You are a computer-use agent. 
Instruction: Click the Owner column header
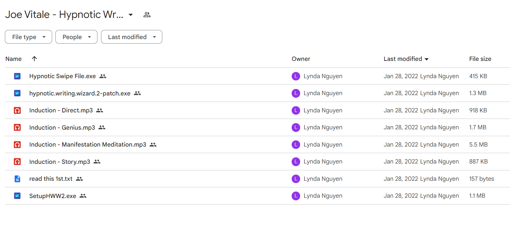pyautogui.click(x=301, y=59)
